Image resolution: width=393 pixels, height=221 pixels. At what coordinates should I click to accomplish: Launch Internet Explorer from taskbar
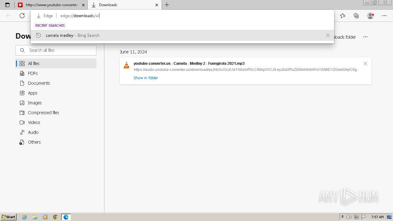point(25,217)
